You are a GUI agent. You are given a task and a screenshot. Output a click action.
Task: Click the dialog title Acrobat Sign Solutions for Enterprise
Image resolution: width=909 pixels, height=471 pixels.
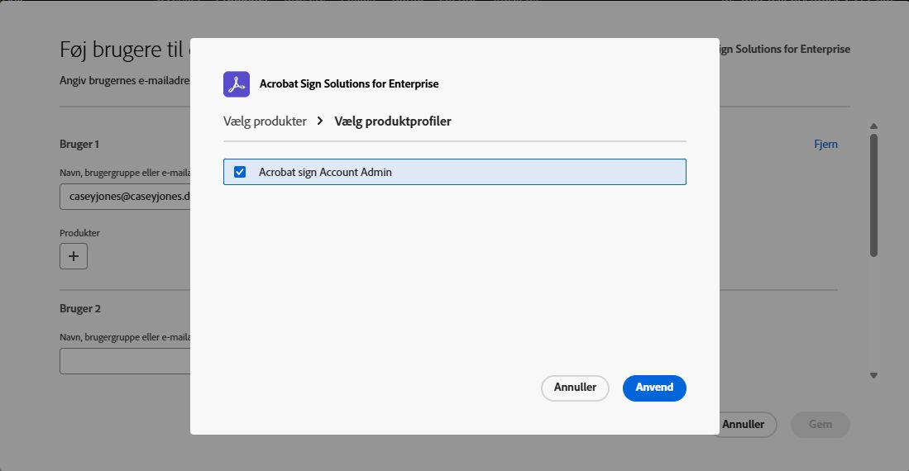tap(349, 84)
